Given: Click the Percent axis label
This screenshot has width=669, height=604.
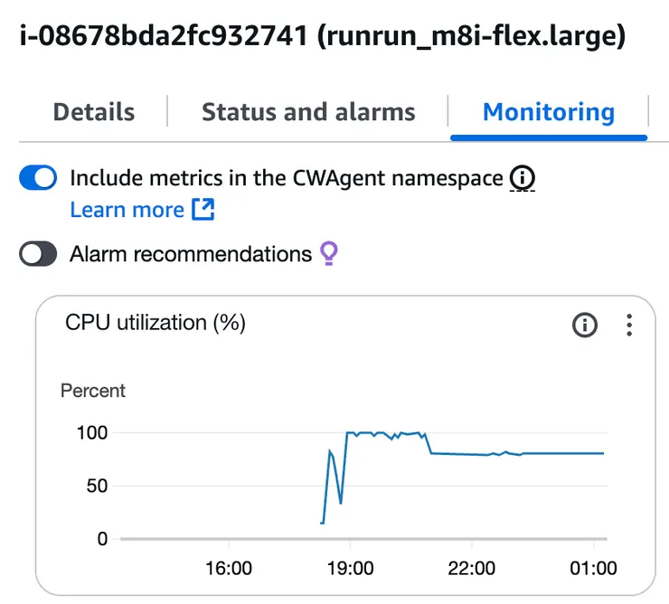Looking at the screenshot, I should [93, 391].
